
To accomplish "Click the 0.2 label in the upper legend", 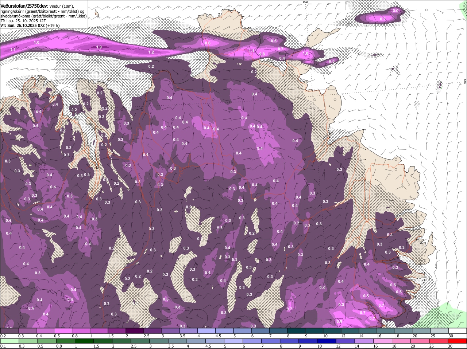I will point(3,336).
